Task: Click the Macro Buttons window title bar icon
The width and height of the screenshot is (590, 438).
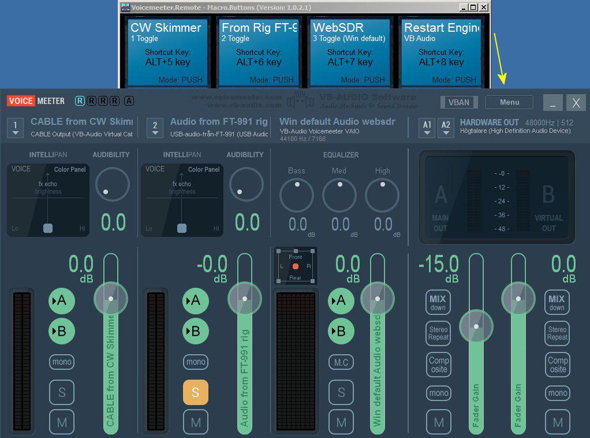Action: pos(125,7)
